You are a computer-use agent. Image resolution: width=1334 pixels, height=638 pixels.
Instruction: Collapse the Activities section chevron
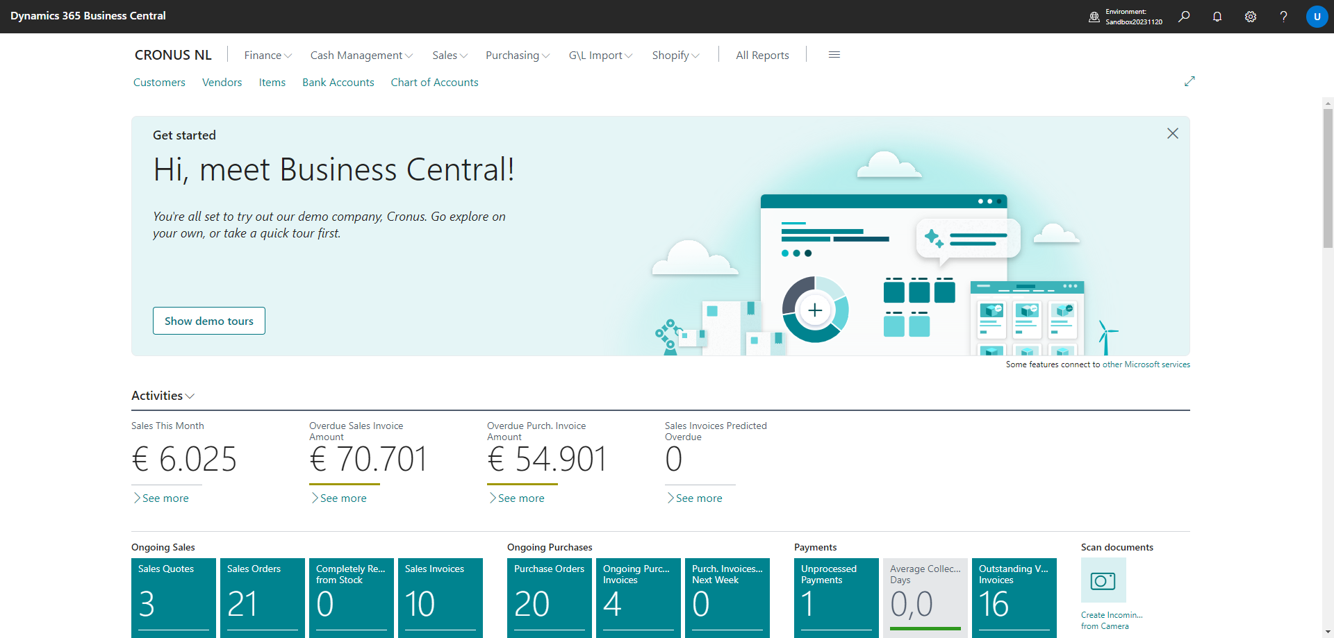(x=190, y=396)
